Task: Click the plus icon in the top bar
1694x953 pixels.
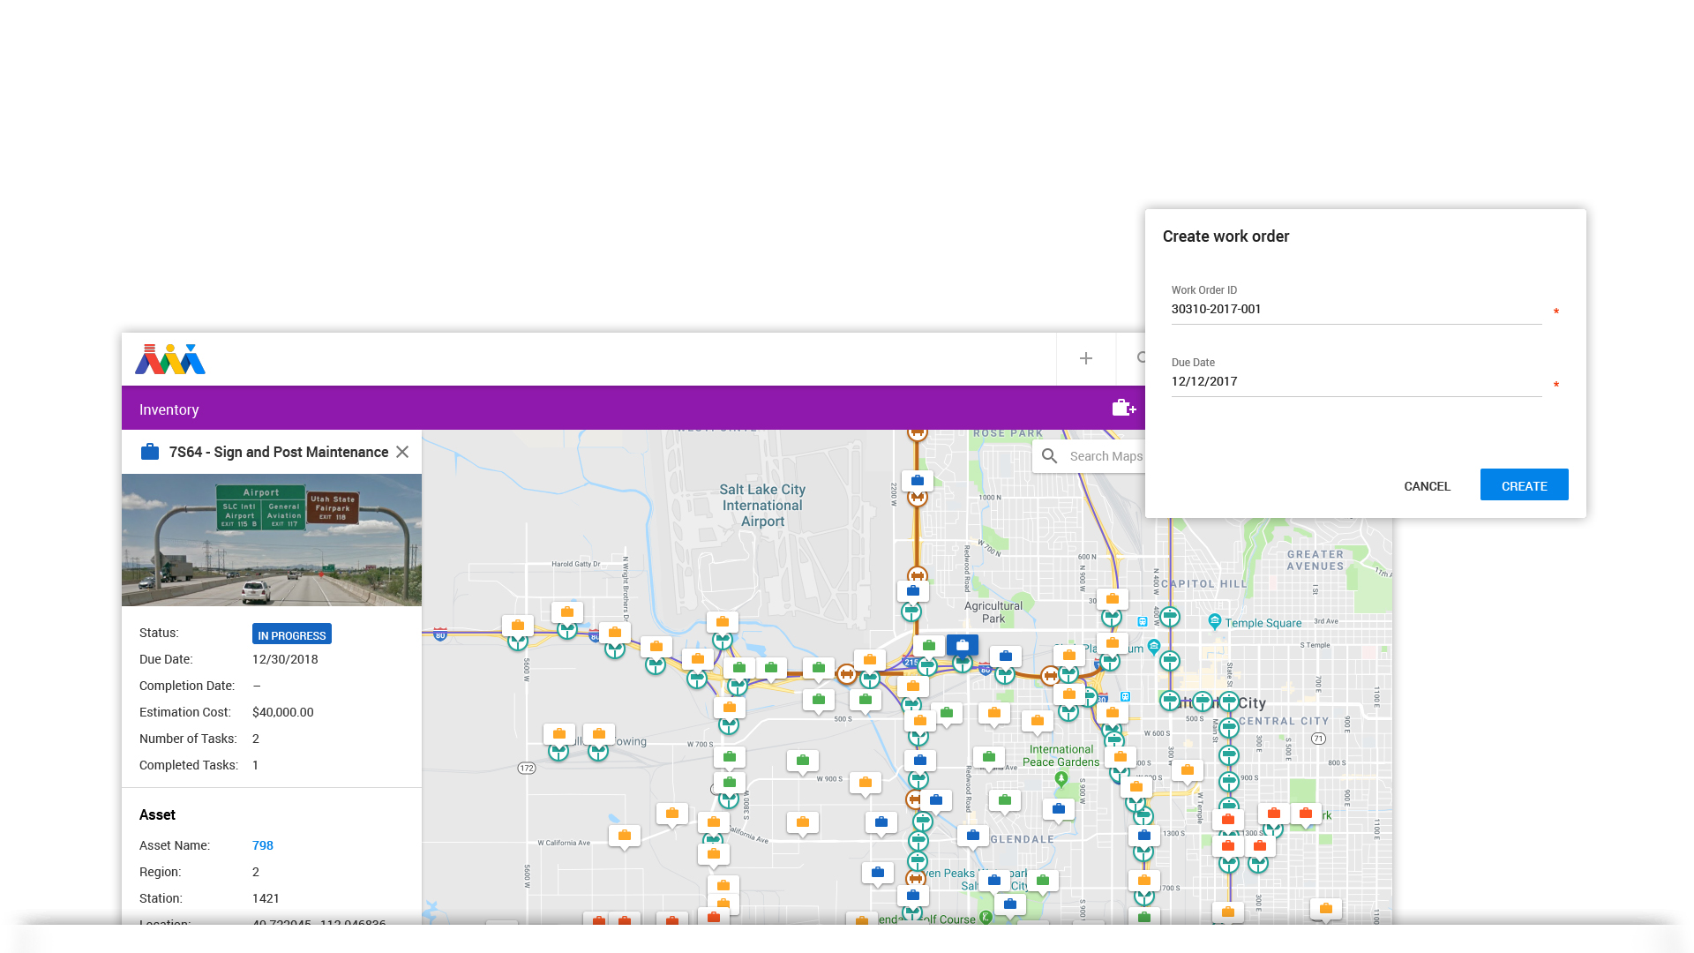Action: click(x=1086, y=358)
